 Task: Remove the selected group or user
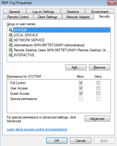pos(99,67)
